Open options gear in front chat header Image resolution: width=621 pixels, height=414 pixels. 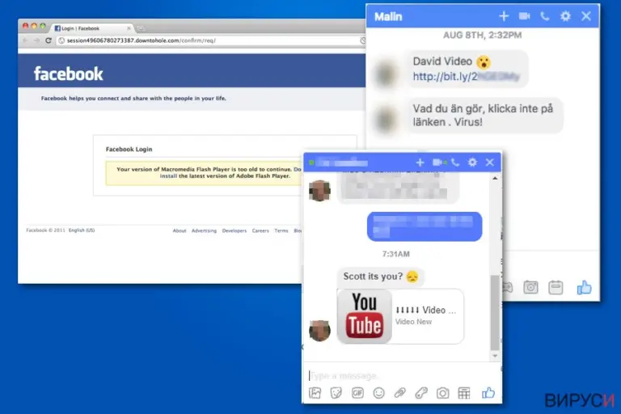[x=472, y=163]
